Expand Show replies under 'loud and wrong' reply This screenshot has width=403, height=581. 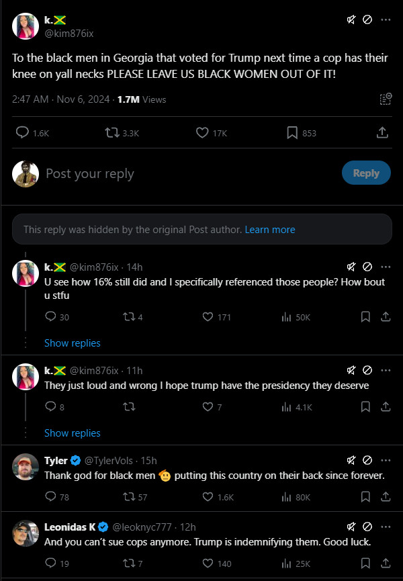[x=72, y=433]
